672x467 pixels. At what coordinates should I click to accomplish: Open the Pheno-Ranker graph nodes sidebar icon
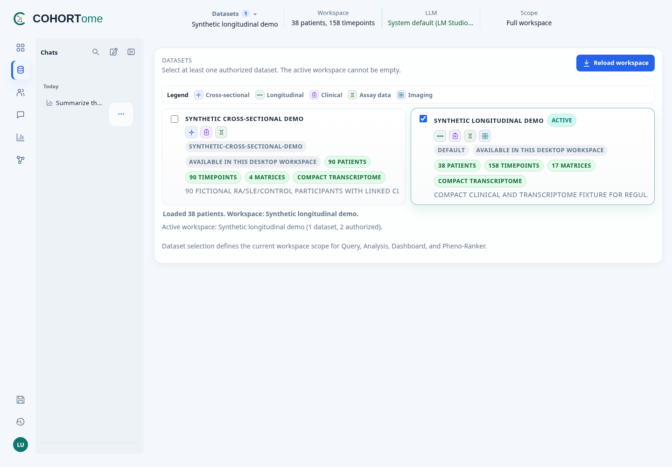point(21,160)
